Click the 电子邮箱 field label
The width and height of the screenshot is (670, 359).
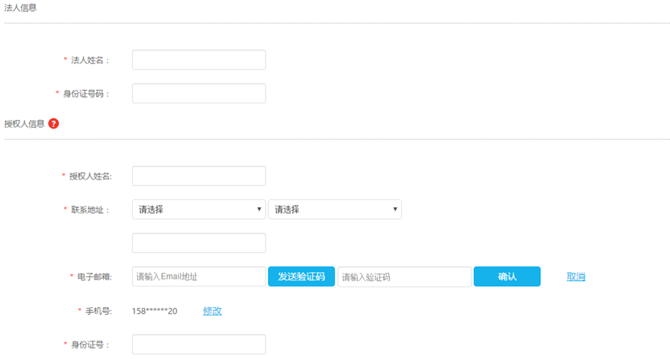point(94,277)
